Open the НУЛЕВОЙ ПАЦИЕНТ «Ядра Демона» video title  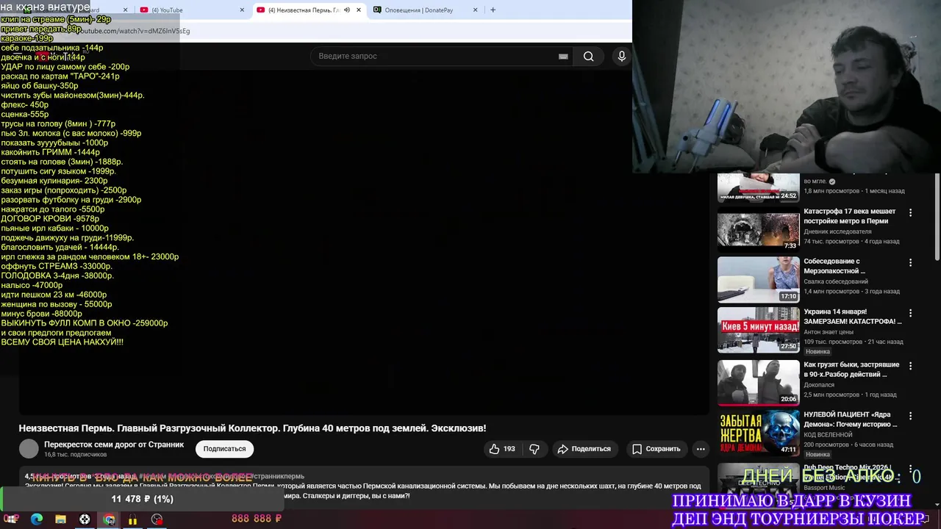(x=851, y=420)
